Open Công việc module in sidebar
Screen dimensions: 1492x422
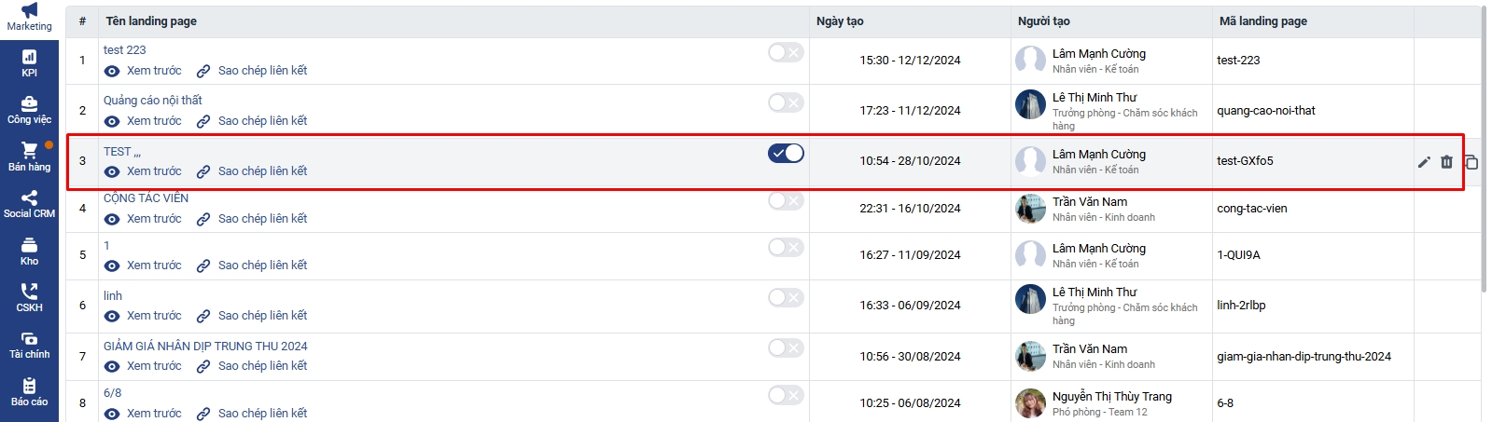pos(29,110)
